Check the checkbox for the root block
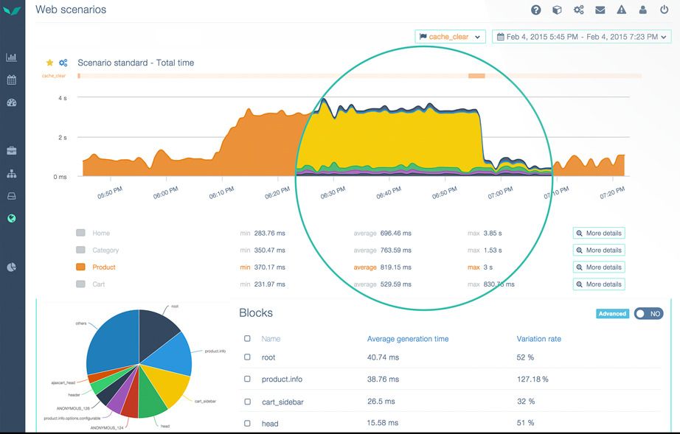Screen dimensions: 680x434 click(248, 357)
